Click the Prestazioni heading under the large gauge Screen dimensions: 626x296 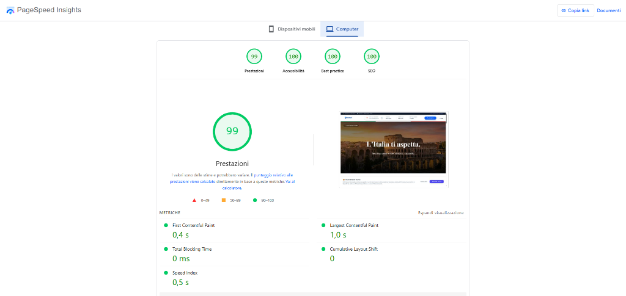232,164
